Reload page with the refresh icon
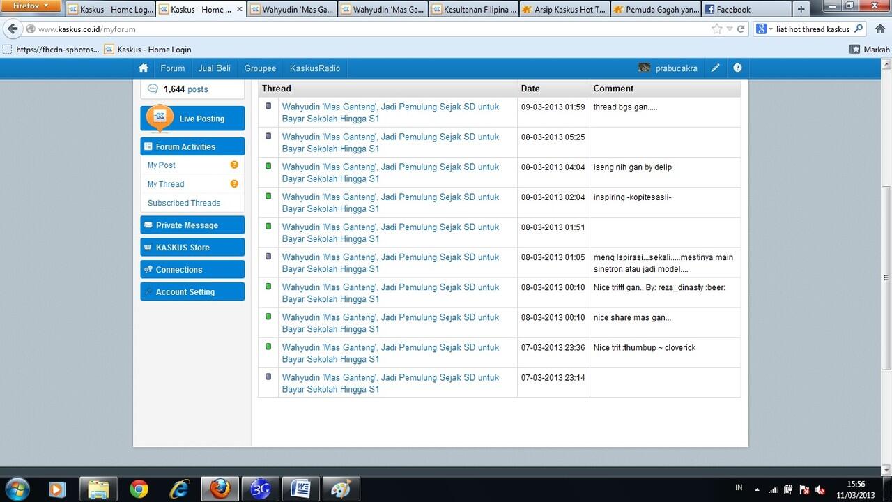The width and height of the screenshot is (892, 502). [741, 29]
